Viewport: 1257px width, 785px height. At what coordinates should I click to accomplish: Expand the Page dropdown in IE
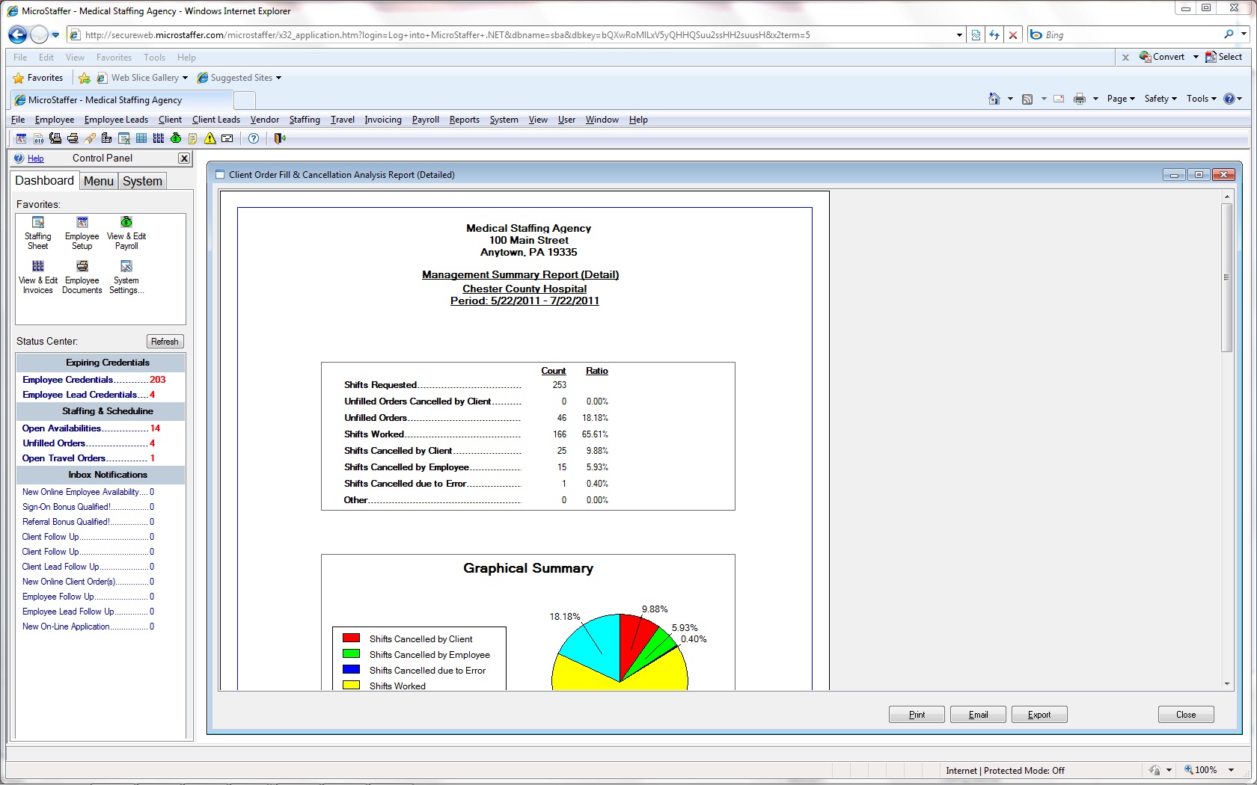point(1121,99)
